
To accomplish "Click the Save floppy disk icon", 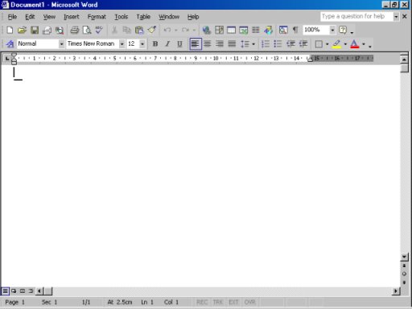I will 35,30.
